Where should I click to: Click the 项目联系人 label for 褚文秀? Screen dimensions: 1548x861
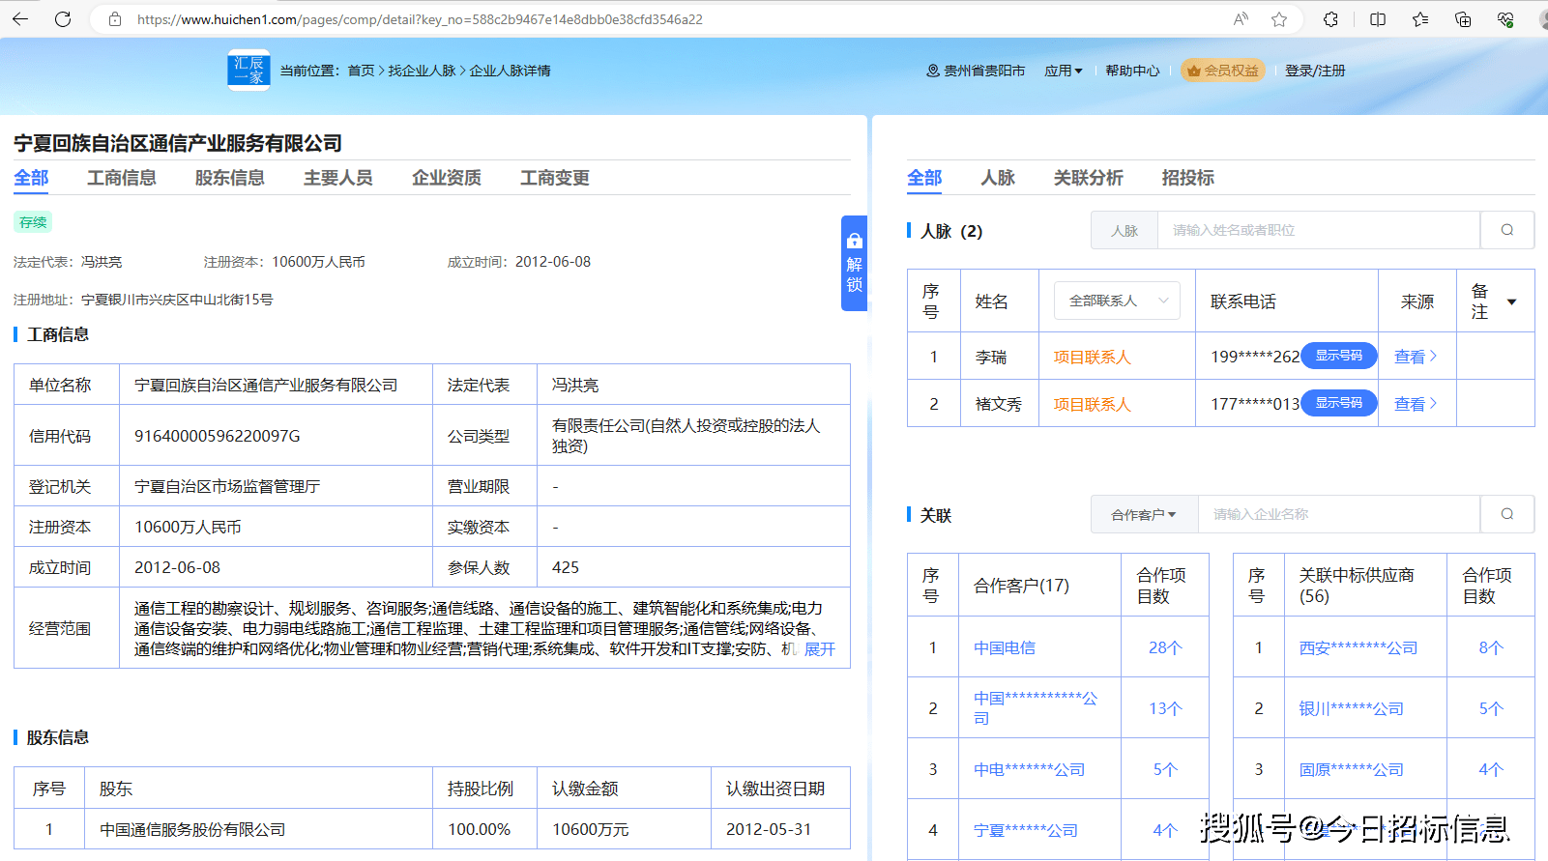[x=1092, y=404]
